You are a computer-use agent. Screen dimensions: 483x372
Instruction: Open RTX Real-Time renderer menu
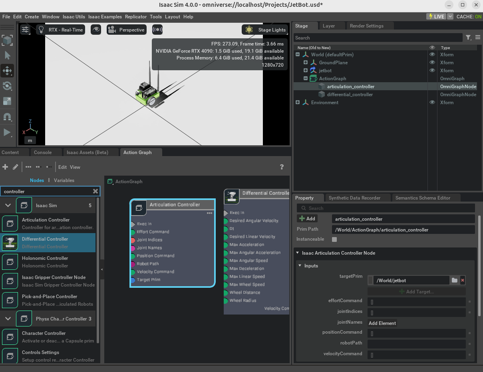pos(61,30)
